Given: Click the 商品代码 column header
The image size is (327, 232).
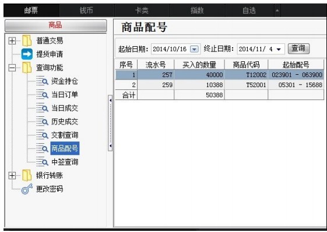Looking at the screenshot, I should (x=247, y=65).
